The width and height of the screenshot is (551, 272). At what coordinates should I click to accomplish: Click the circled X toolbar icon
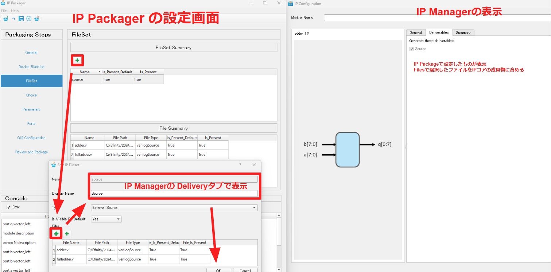[x=28, y=19]
